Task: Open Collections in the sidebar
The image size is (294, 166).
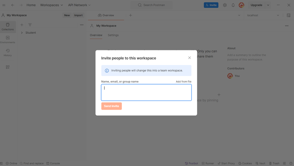Action: (x=8, y=27)
